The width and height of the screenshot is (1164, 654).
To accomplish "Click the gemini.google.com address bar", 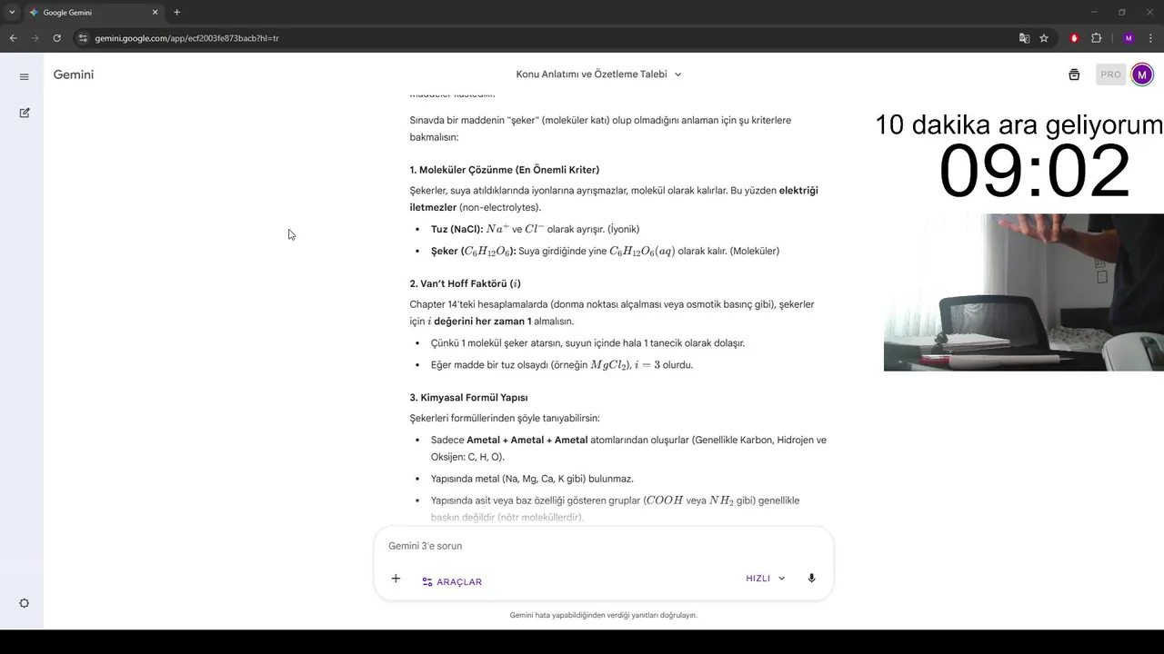I will click(x=546, y=38).
